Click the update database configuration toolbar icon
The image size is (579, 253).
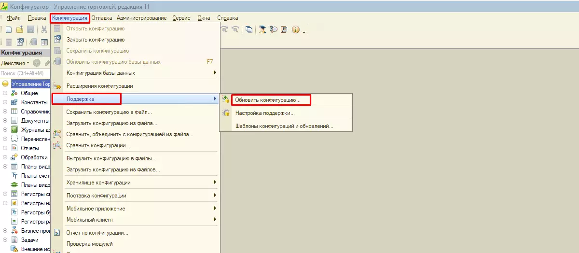click(34, 42)
